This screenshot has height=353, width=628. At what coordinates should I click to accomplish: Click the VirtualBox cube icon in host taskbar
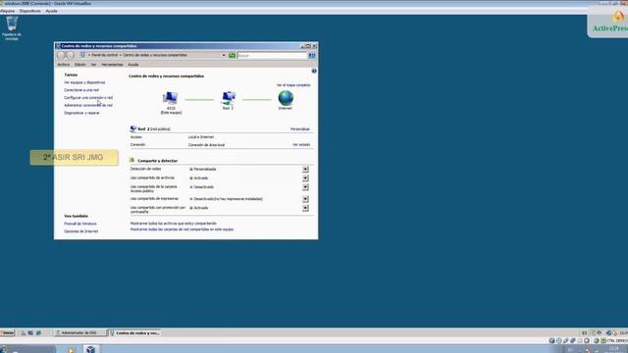[91, 349]
